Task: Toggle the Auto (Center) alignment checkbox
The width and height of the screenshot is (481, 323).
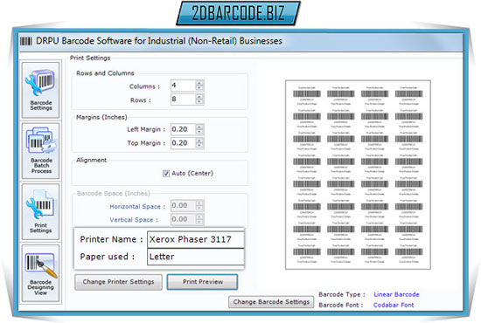Action: coord(166,174)
